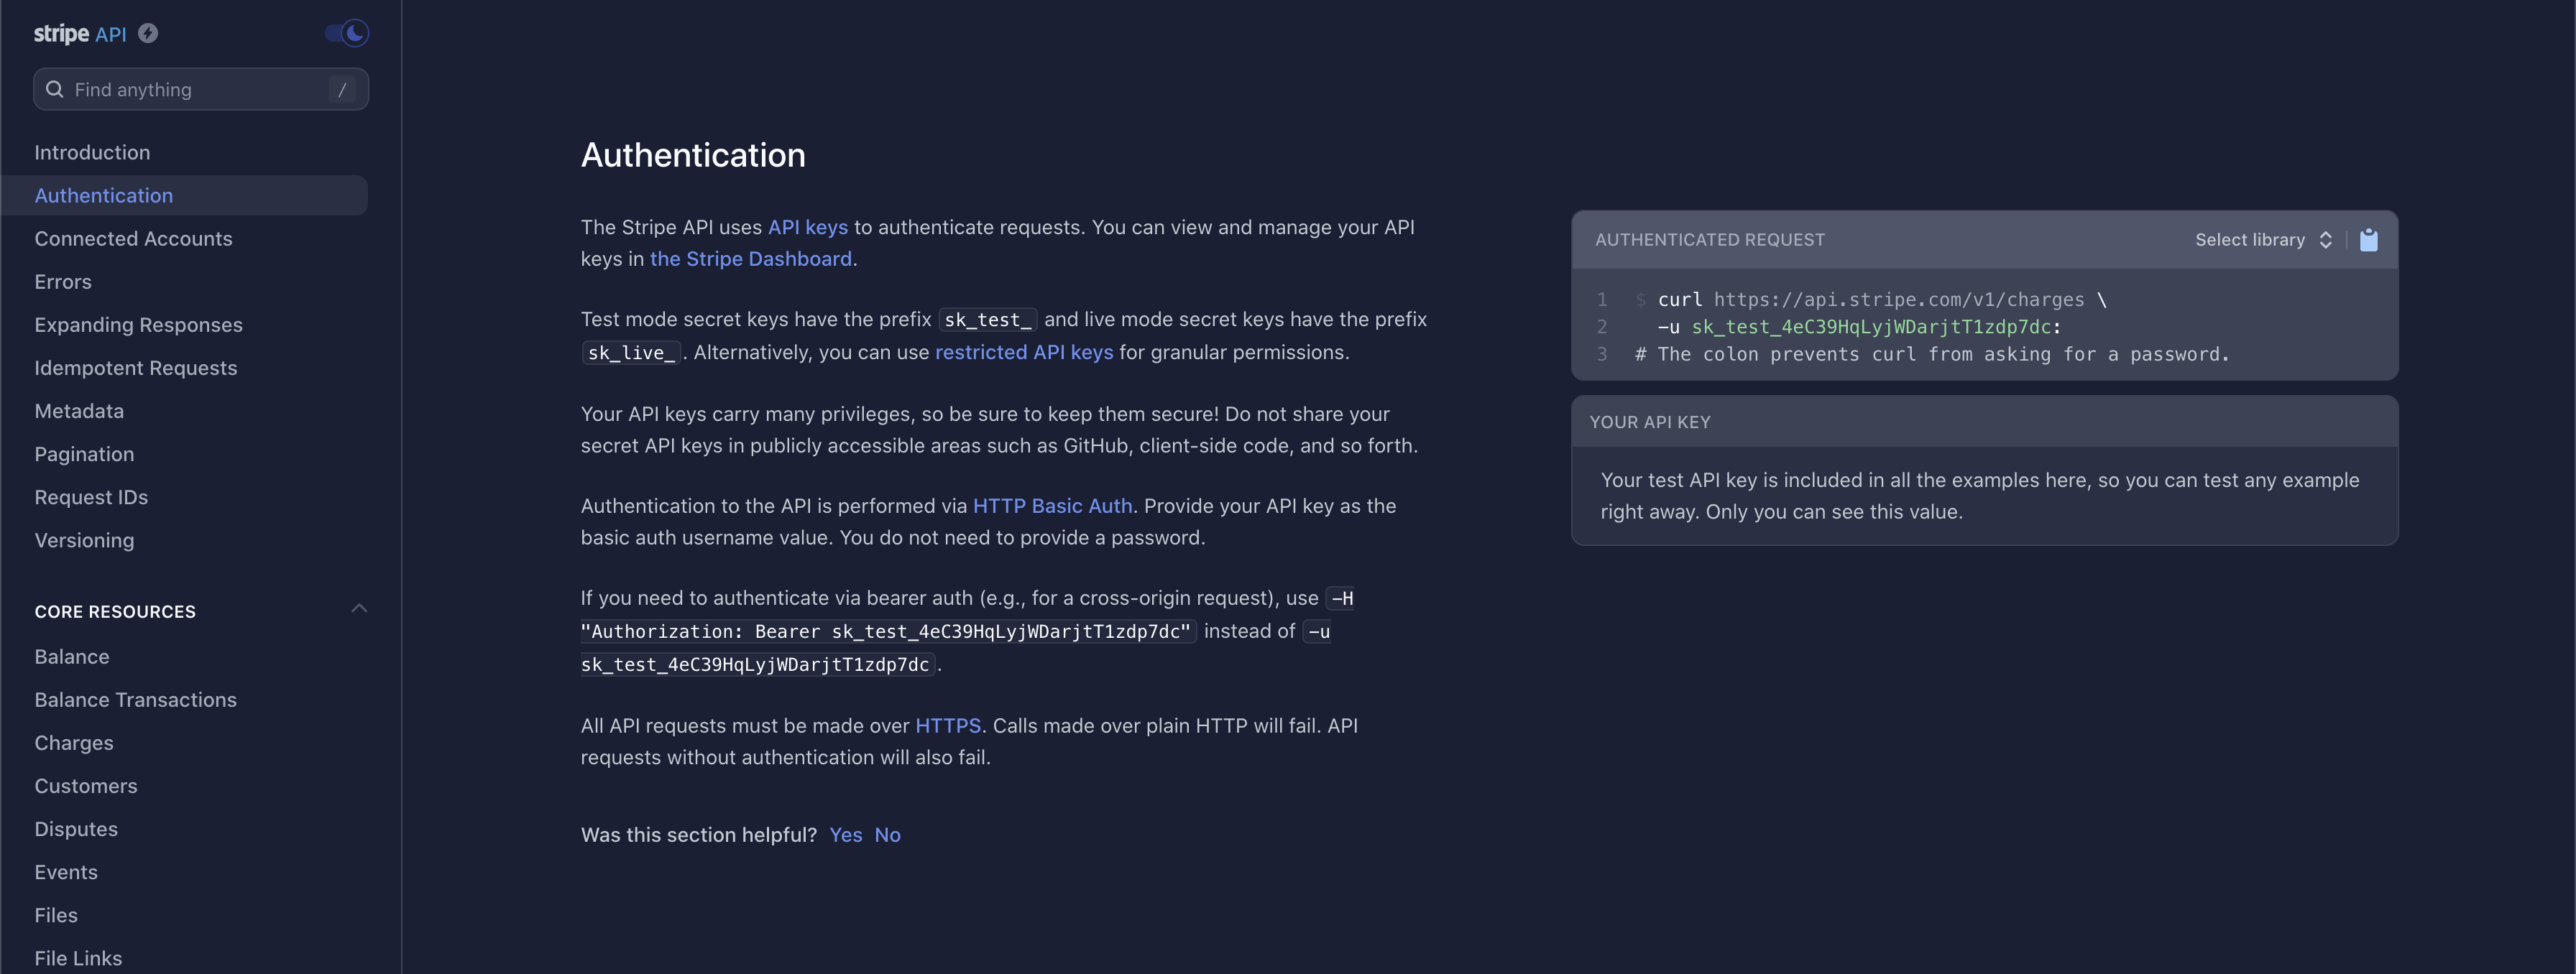
Task: Click the Stripe logo
Action: (61, 34)
